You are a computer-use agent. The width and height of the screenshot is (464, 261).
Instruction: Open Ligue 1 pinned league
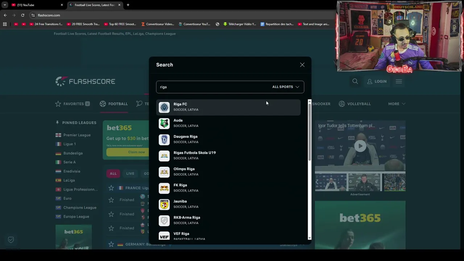pyautogui.click(x=66, y=144)
